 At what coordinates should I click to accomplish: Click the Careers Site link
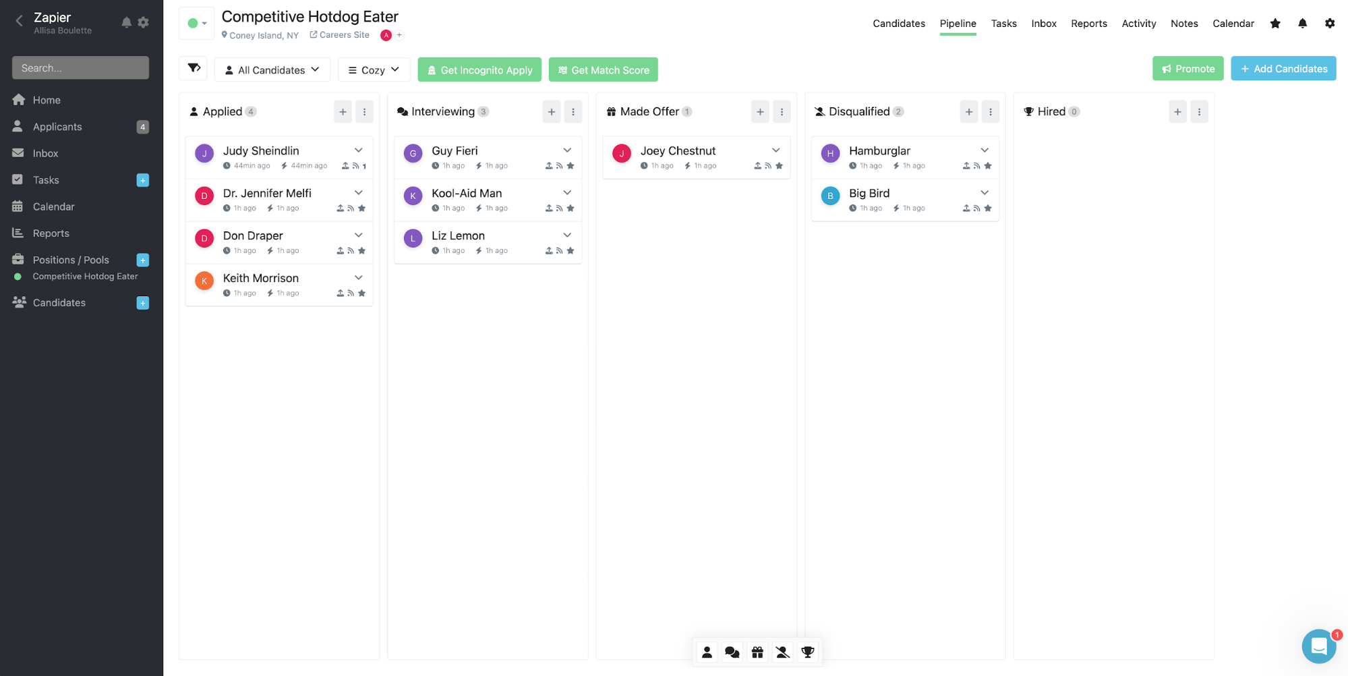339,34
